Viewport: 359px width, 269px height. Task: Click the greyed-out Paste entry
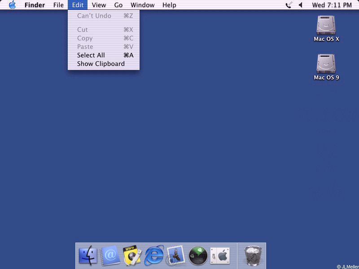click(104, 47)
